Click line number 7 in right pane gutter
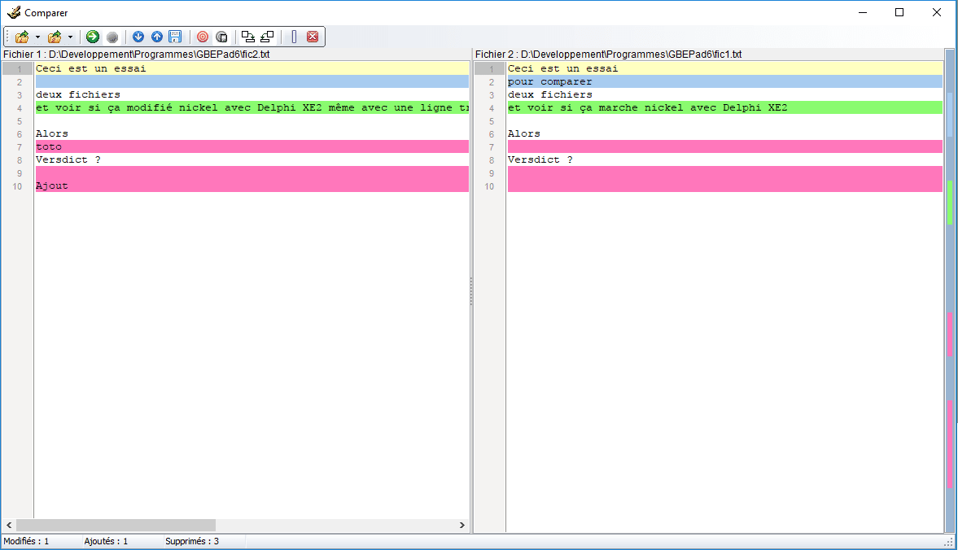The height and width of the screenshot is (550, 958). pos(492,147)
